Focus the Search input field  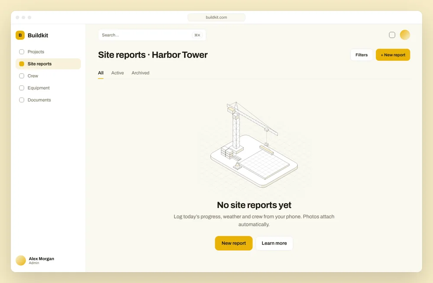pyautogui.click(x=152, y=35)
